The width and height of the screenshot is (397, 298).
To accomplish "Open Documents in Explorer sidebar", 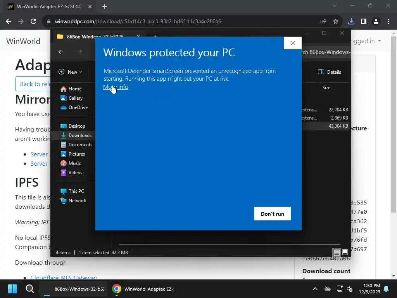I will tap(76, 145).
